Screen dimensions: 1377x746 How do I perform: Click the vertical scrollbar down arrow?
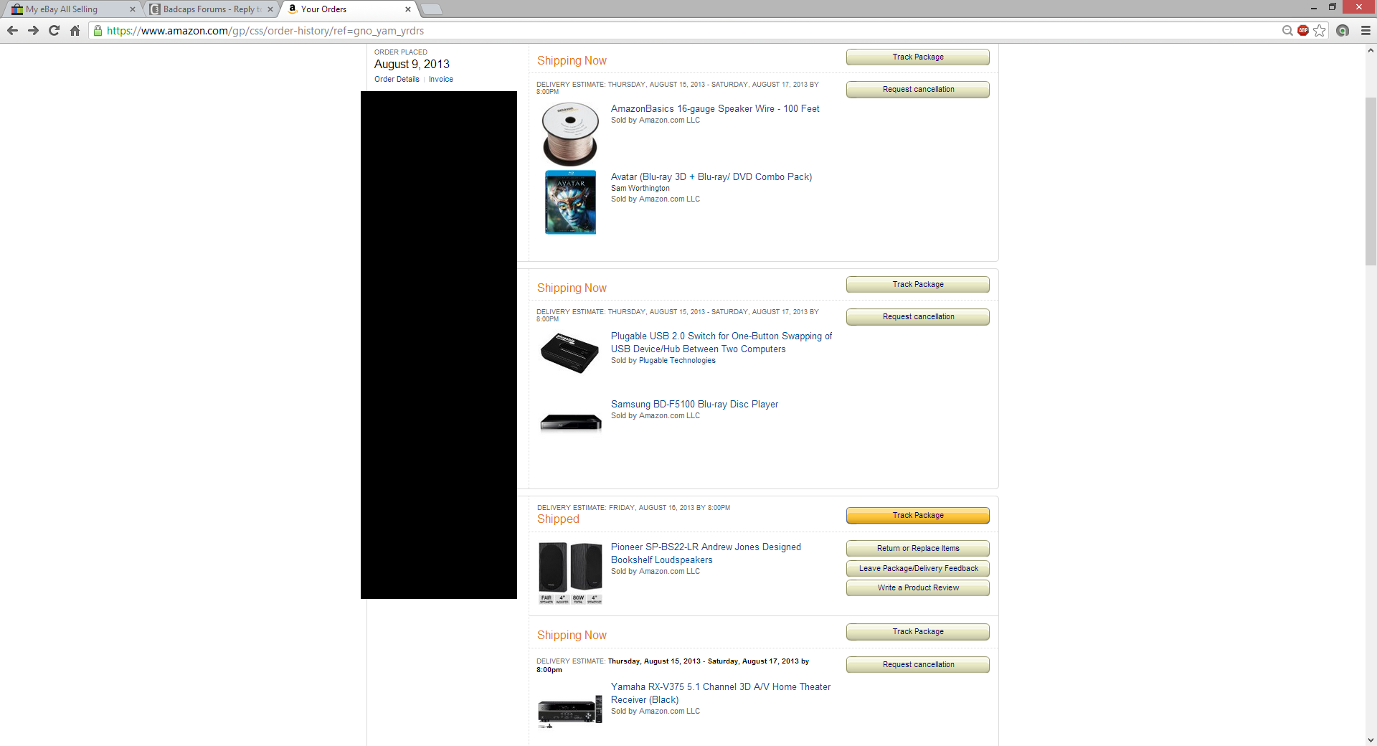[x=1371, y=740]
